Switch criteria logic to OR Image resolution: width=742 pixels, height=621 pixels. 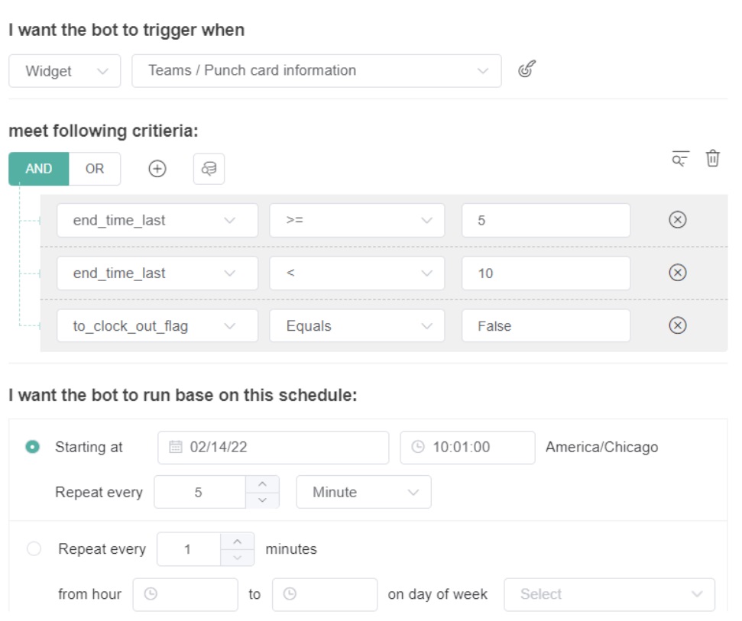(95, 169)
